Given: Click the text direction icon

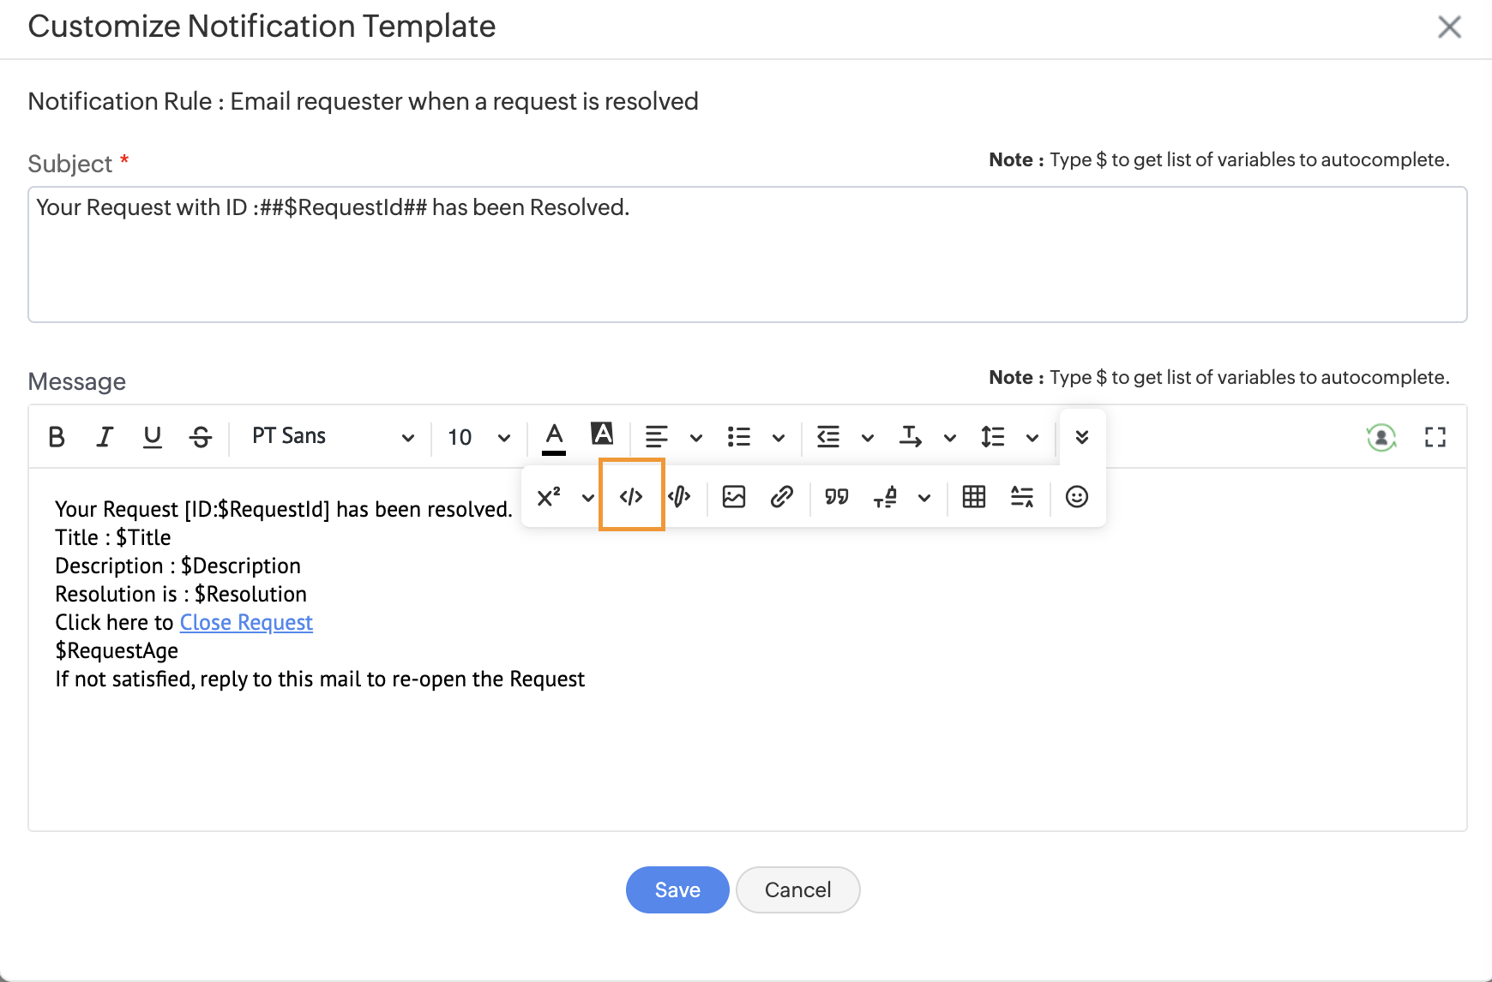Looking at the screenshot, I should pyautogui.click(x=911, y=437).
